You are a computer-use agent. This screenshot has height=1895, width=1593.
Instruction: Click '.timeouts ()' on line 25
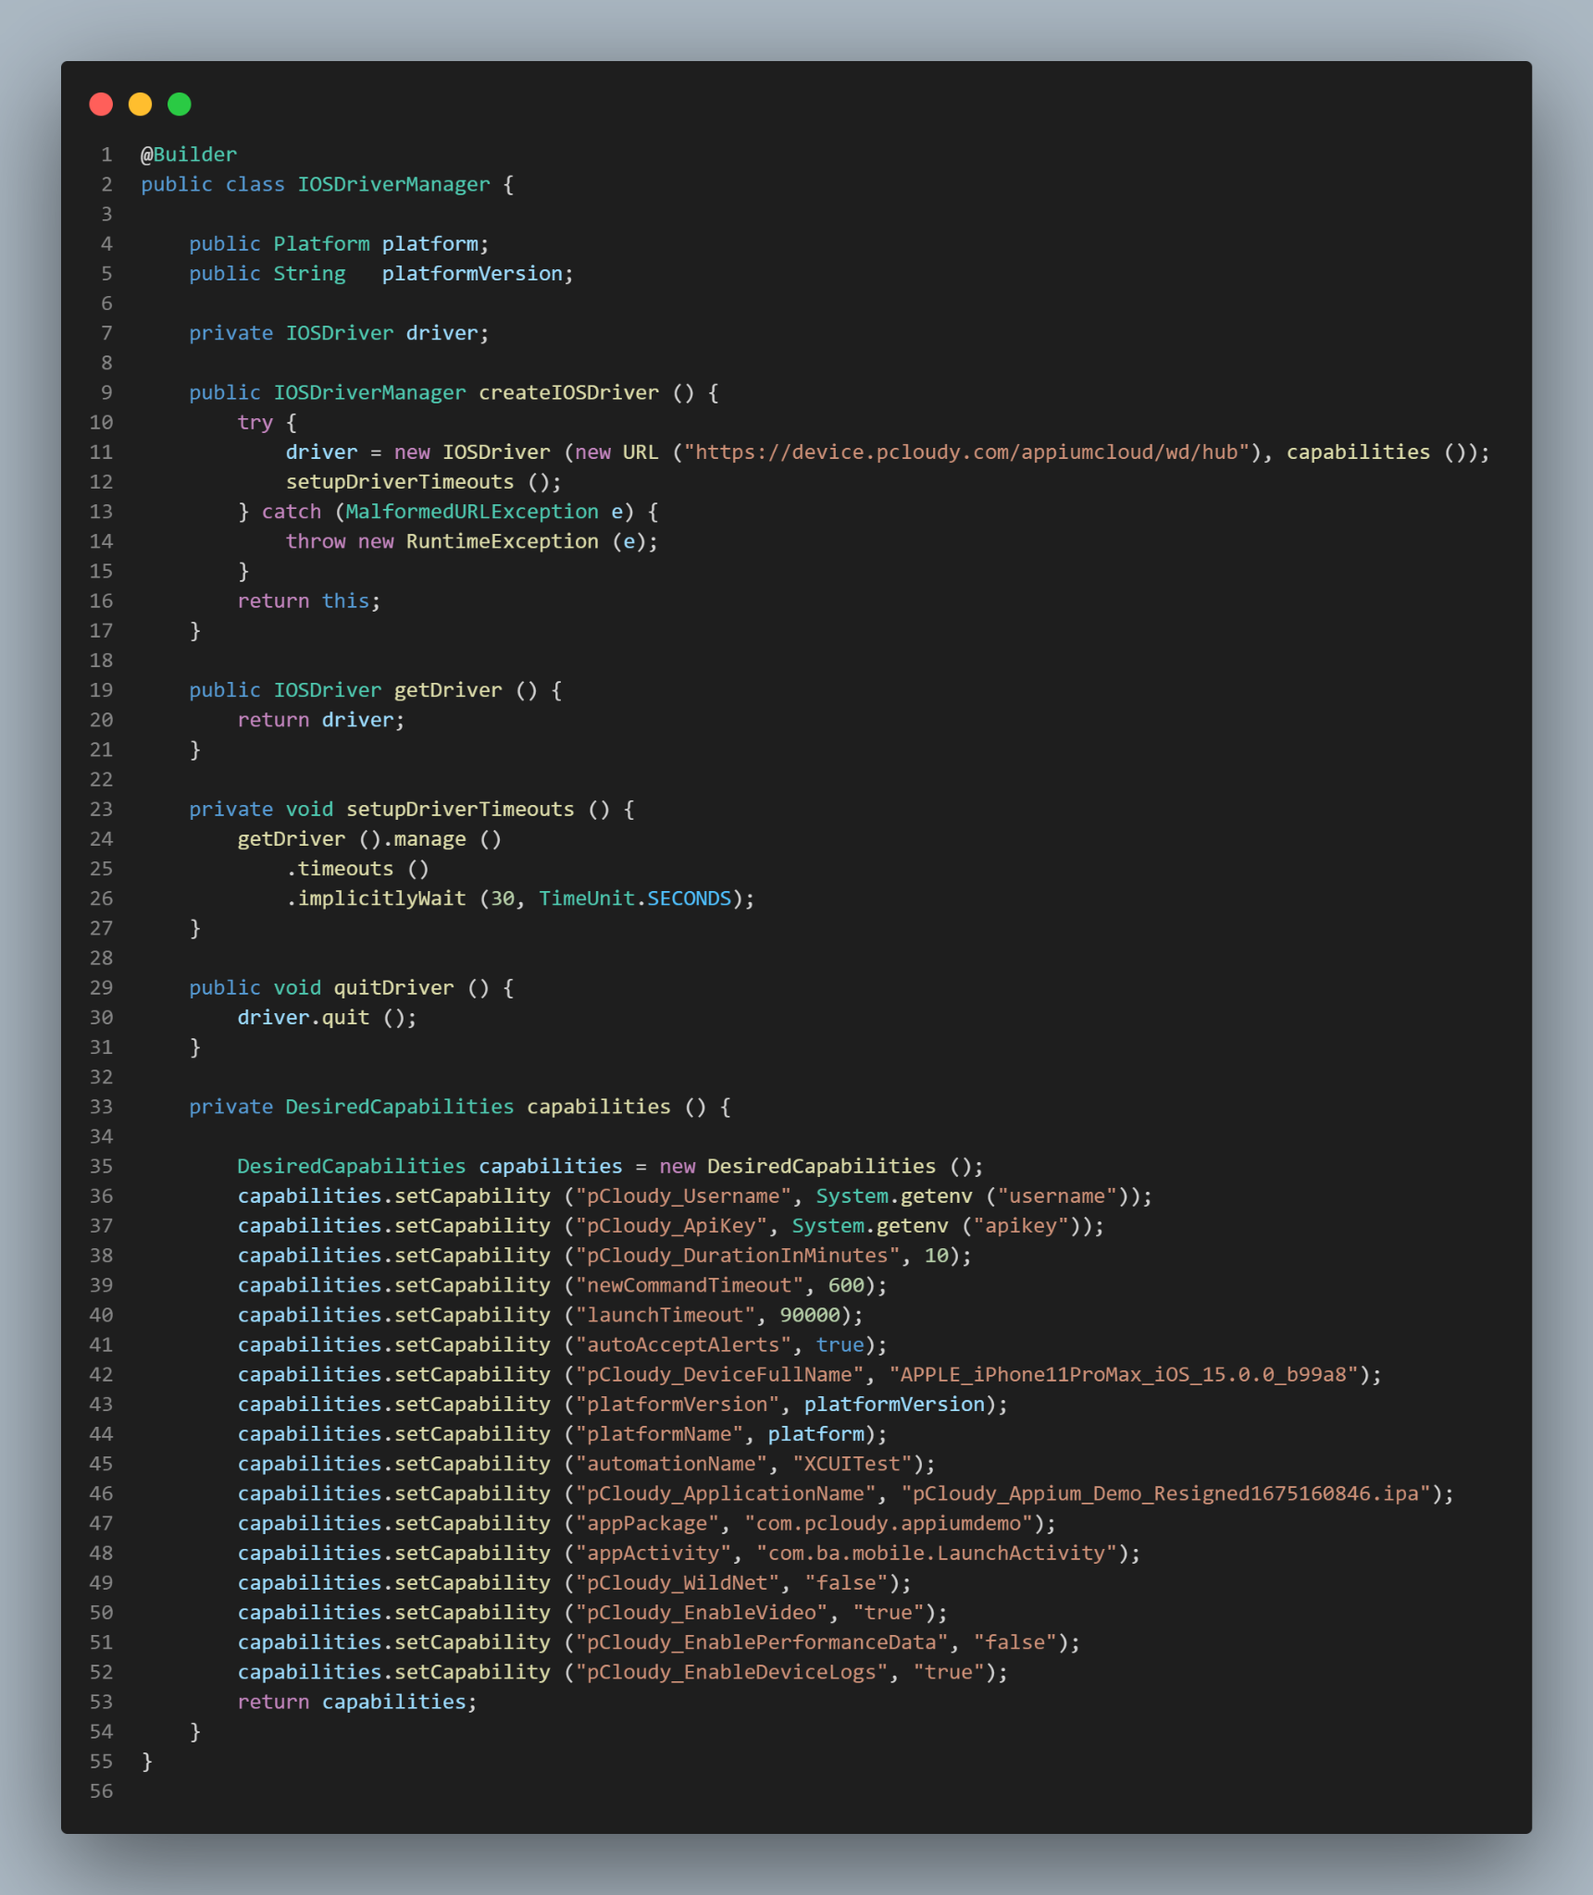tap(357, 869)
